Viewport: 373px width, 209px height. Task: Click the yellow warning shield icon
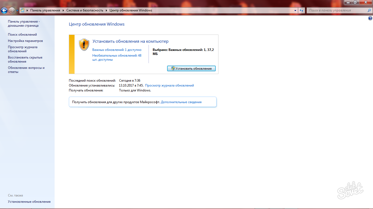coord(84,44)
